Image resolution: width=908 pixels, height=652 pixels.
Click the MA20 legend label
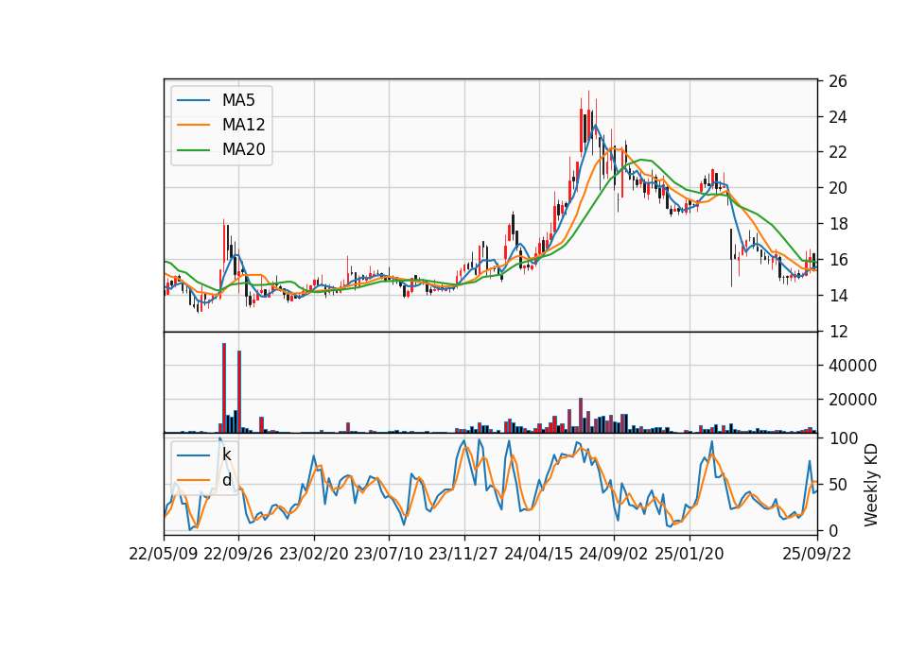243,150
